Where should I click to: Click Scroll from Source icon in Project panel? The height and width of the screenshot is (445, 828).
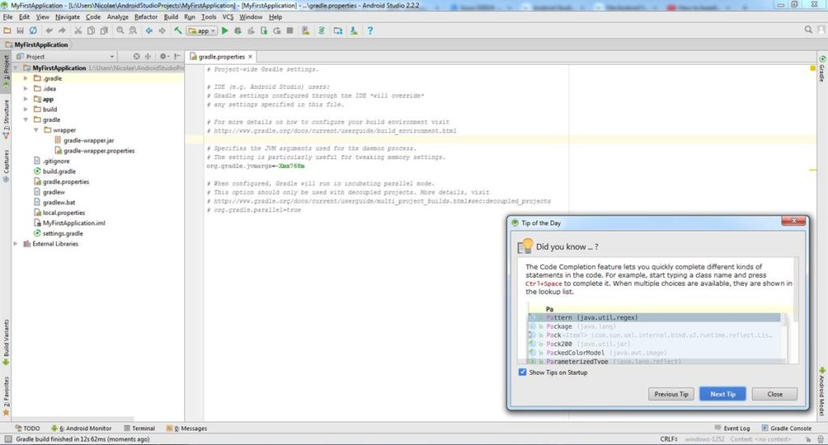[x=137, y=57]
